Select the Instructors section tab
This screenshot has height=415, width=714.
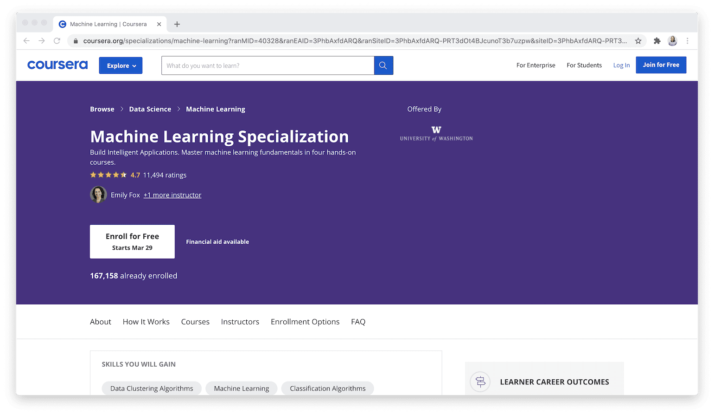coord(240,321)
